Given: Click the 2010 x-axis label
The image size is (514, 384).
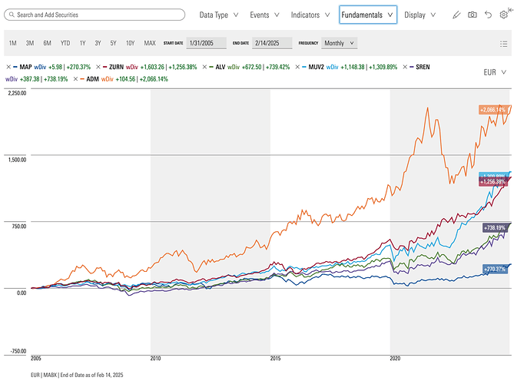Looking at the screenshot, I should pos(155,359).
